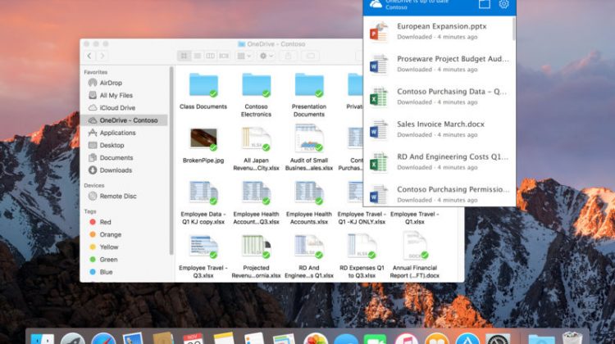Select the Orange tag
The height and width of the screenshot is (344, 615).
tap(125, 235)
